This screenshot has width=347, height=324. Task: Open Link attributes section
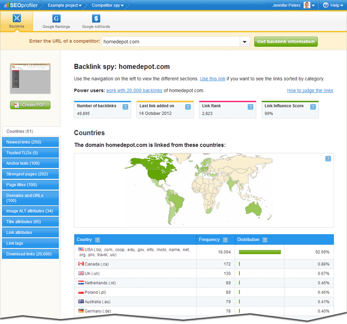[x=30, y=233]
